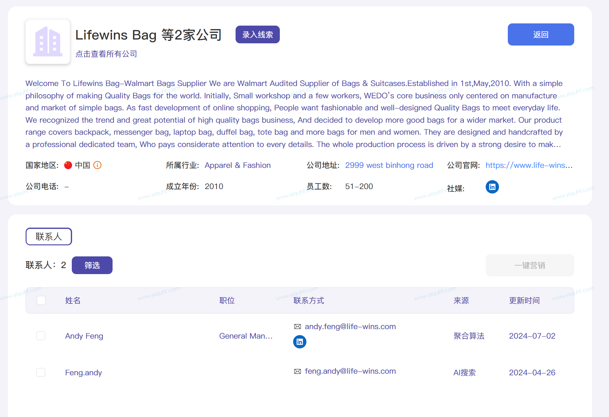
Task: Click email andy.feng@life-wins.com
Action: tap(350, 327)
